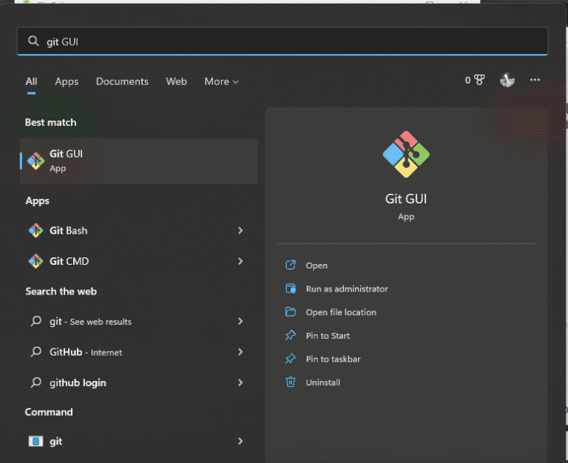Select the 'GitHub - Internet' suggestion

click(x=139, y=352)
